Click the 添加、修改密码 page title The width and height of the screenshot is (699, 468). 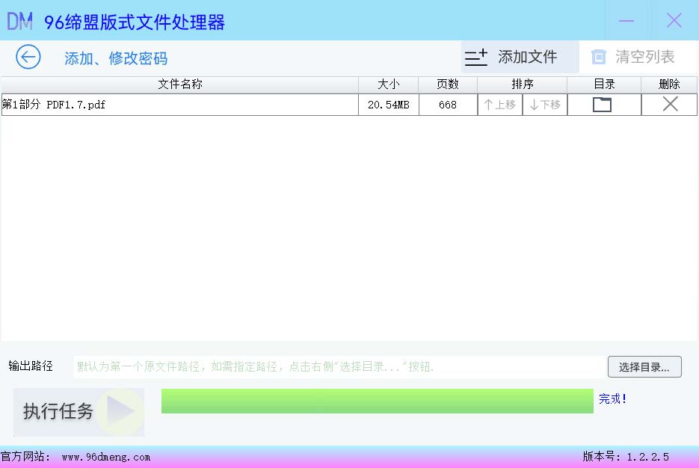[116, 58]
